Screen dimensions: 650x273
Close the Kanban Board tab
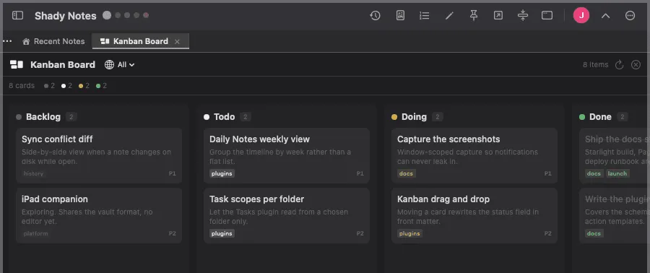177,41
